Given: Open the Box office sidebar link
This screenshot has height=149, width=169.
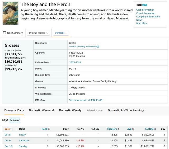Looking at the screenshot, I should 142,23.
